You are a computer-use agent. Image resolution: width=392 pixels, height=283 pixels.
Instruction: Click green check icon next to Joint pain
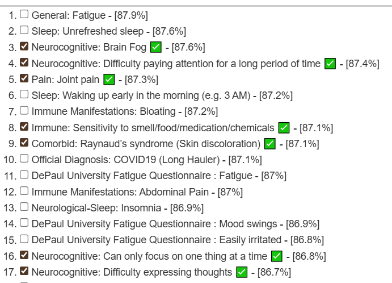click(x=109, y=80)
